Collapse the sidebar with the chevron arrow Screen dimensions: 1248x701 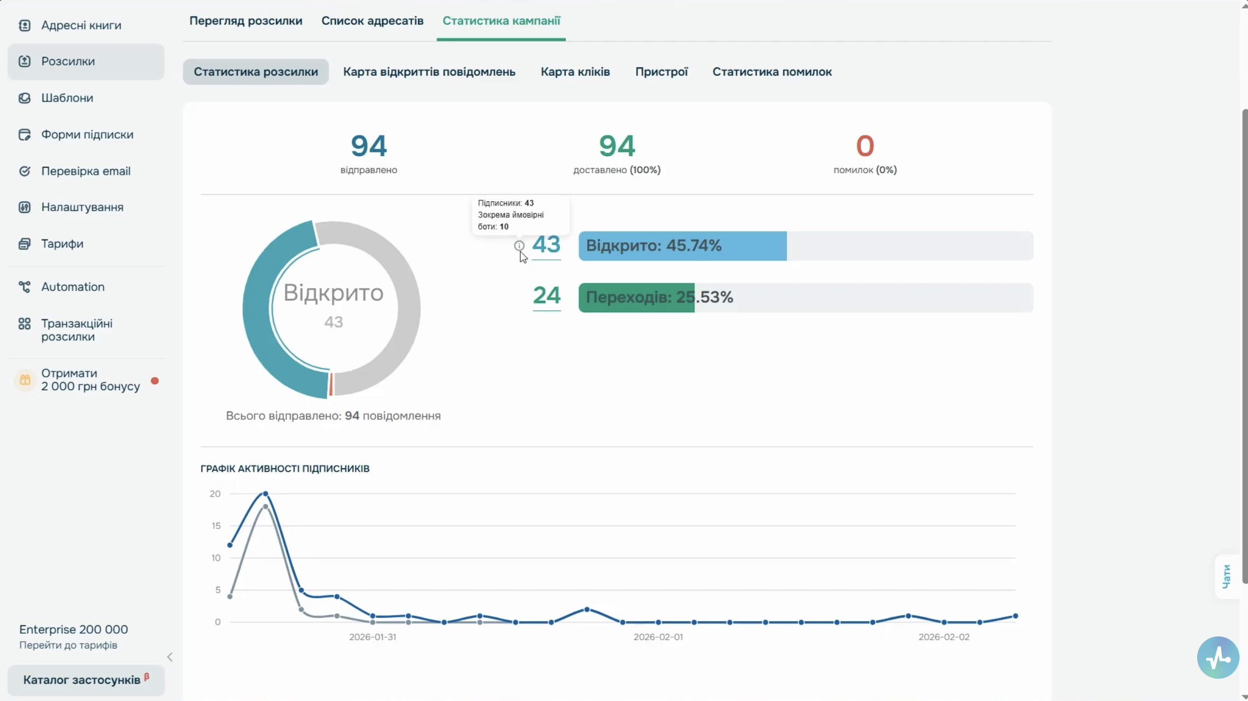(170, 657)
